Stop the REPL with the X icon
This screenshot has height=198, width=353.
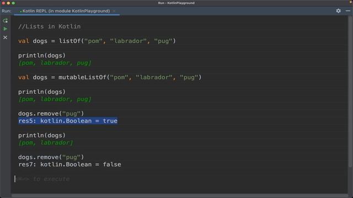click(x=5, y=37)
